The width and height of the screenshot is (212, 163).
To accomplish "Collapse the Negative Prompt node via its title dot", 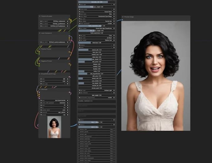I will pyautogui.click(x=40, y=61).
